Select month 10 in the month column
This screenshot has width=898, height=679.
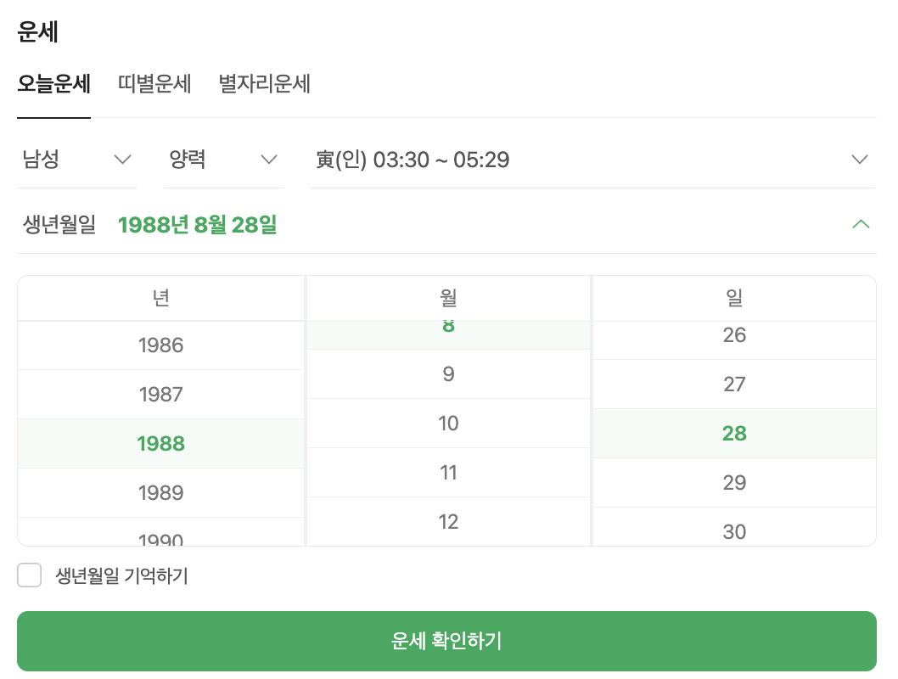pyautogui.click(x=448, y=423)
